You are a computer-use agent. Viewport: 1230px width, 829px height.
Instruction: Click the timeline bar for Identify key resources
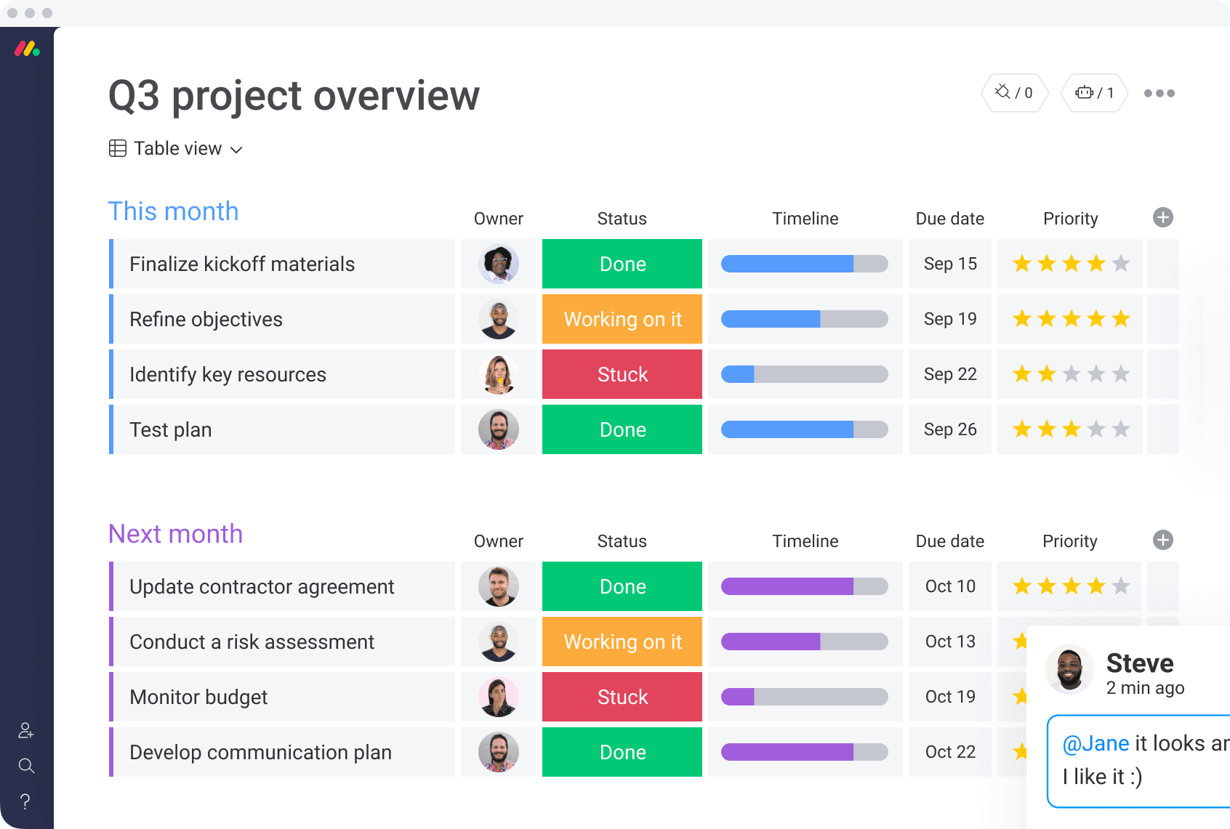coord(804,374)
